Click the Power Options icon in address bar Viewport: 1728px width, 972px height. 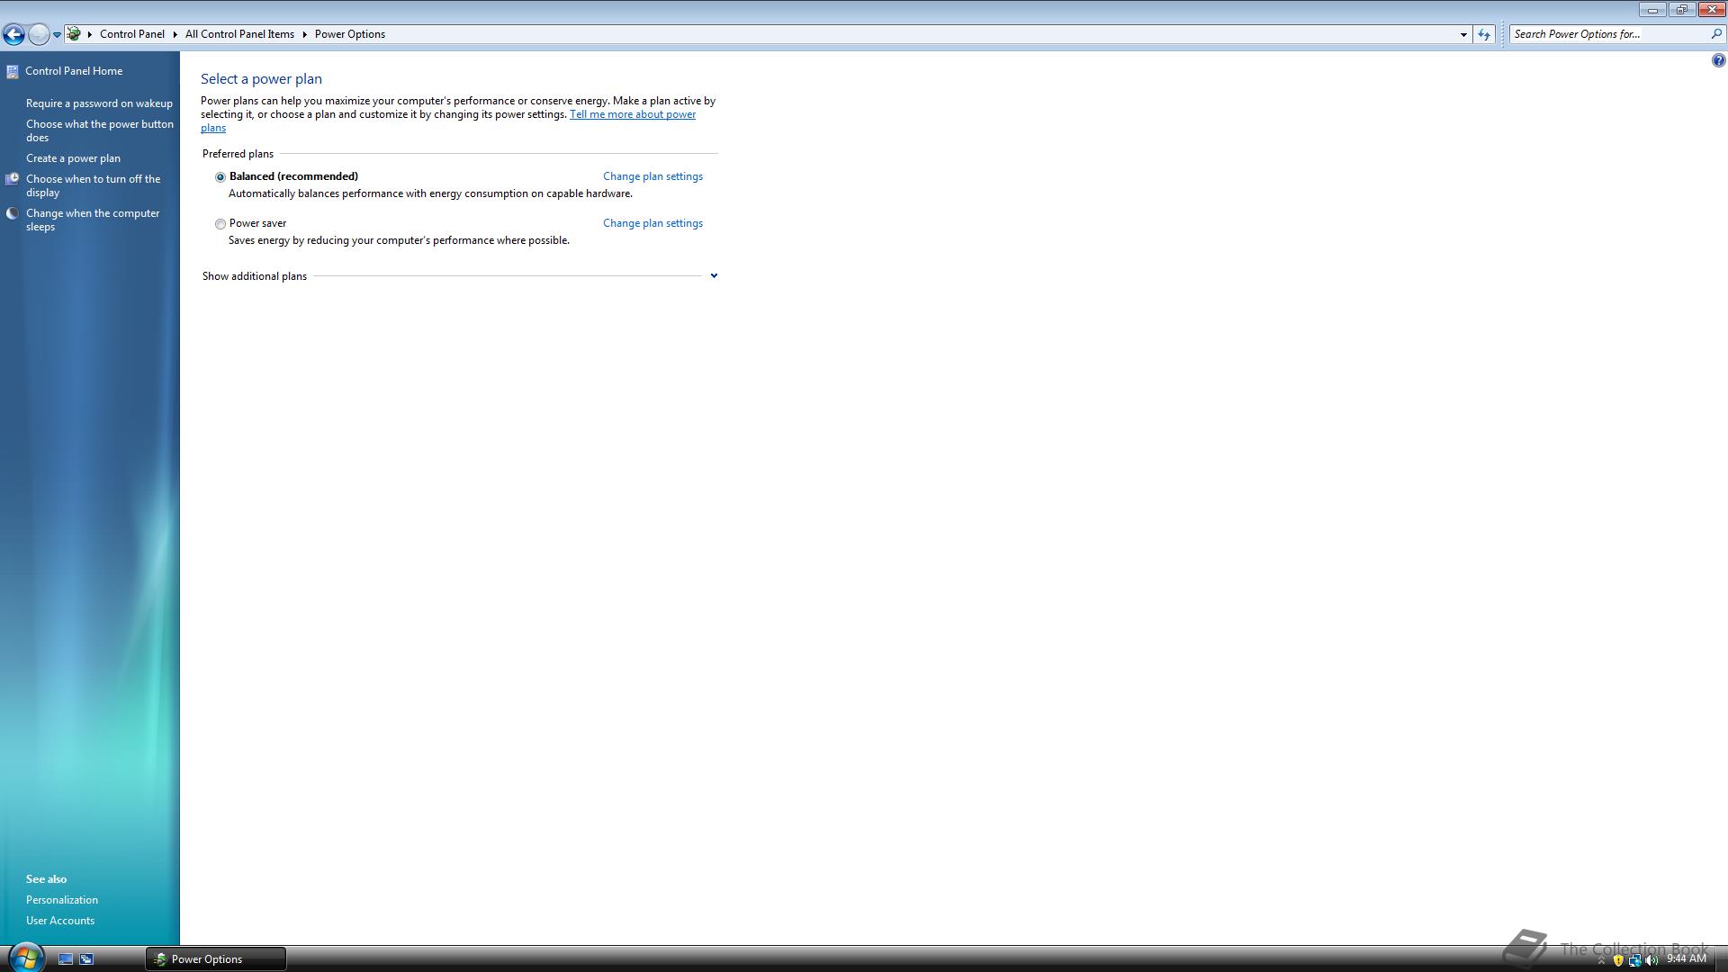coord(74,34)
